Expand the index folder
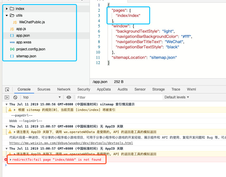The image size is (226, 177). coord(7,9)
